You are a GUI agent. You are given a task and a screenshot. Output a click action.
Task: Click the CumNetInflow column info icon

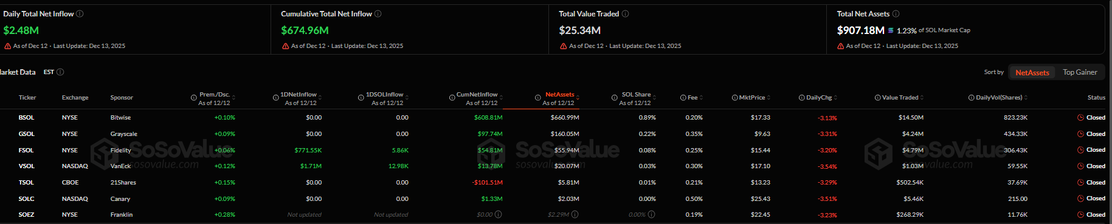coord(452,98)
